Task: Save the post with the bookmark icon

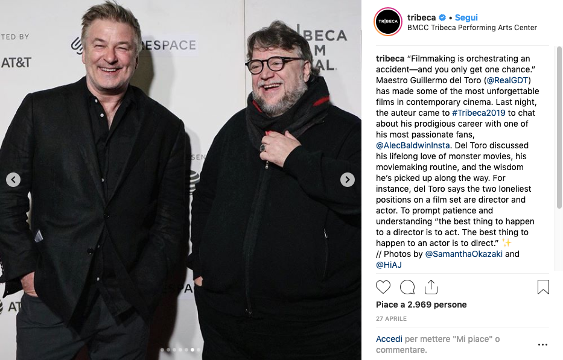Action: click(543, 287)
